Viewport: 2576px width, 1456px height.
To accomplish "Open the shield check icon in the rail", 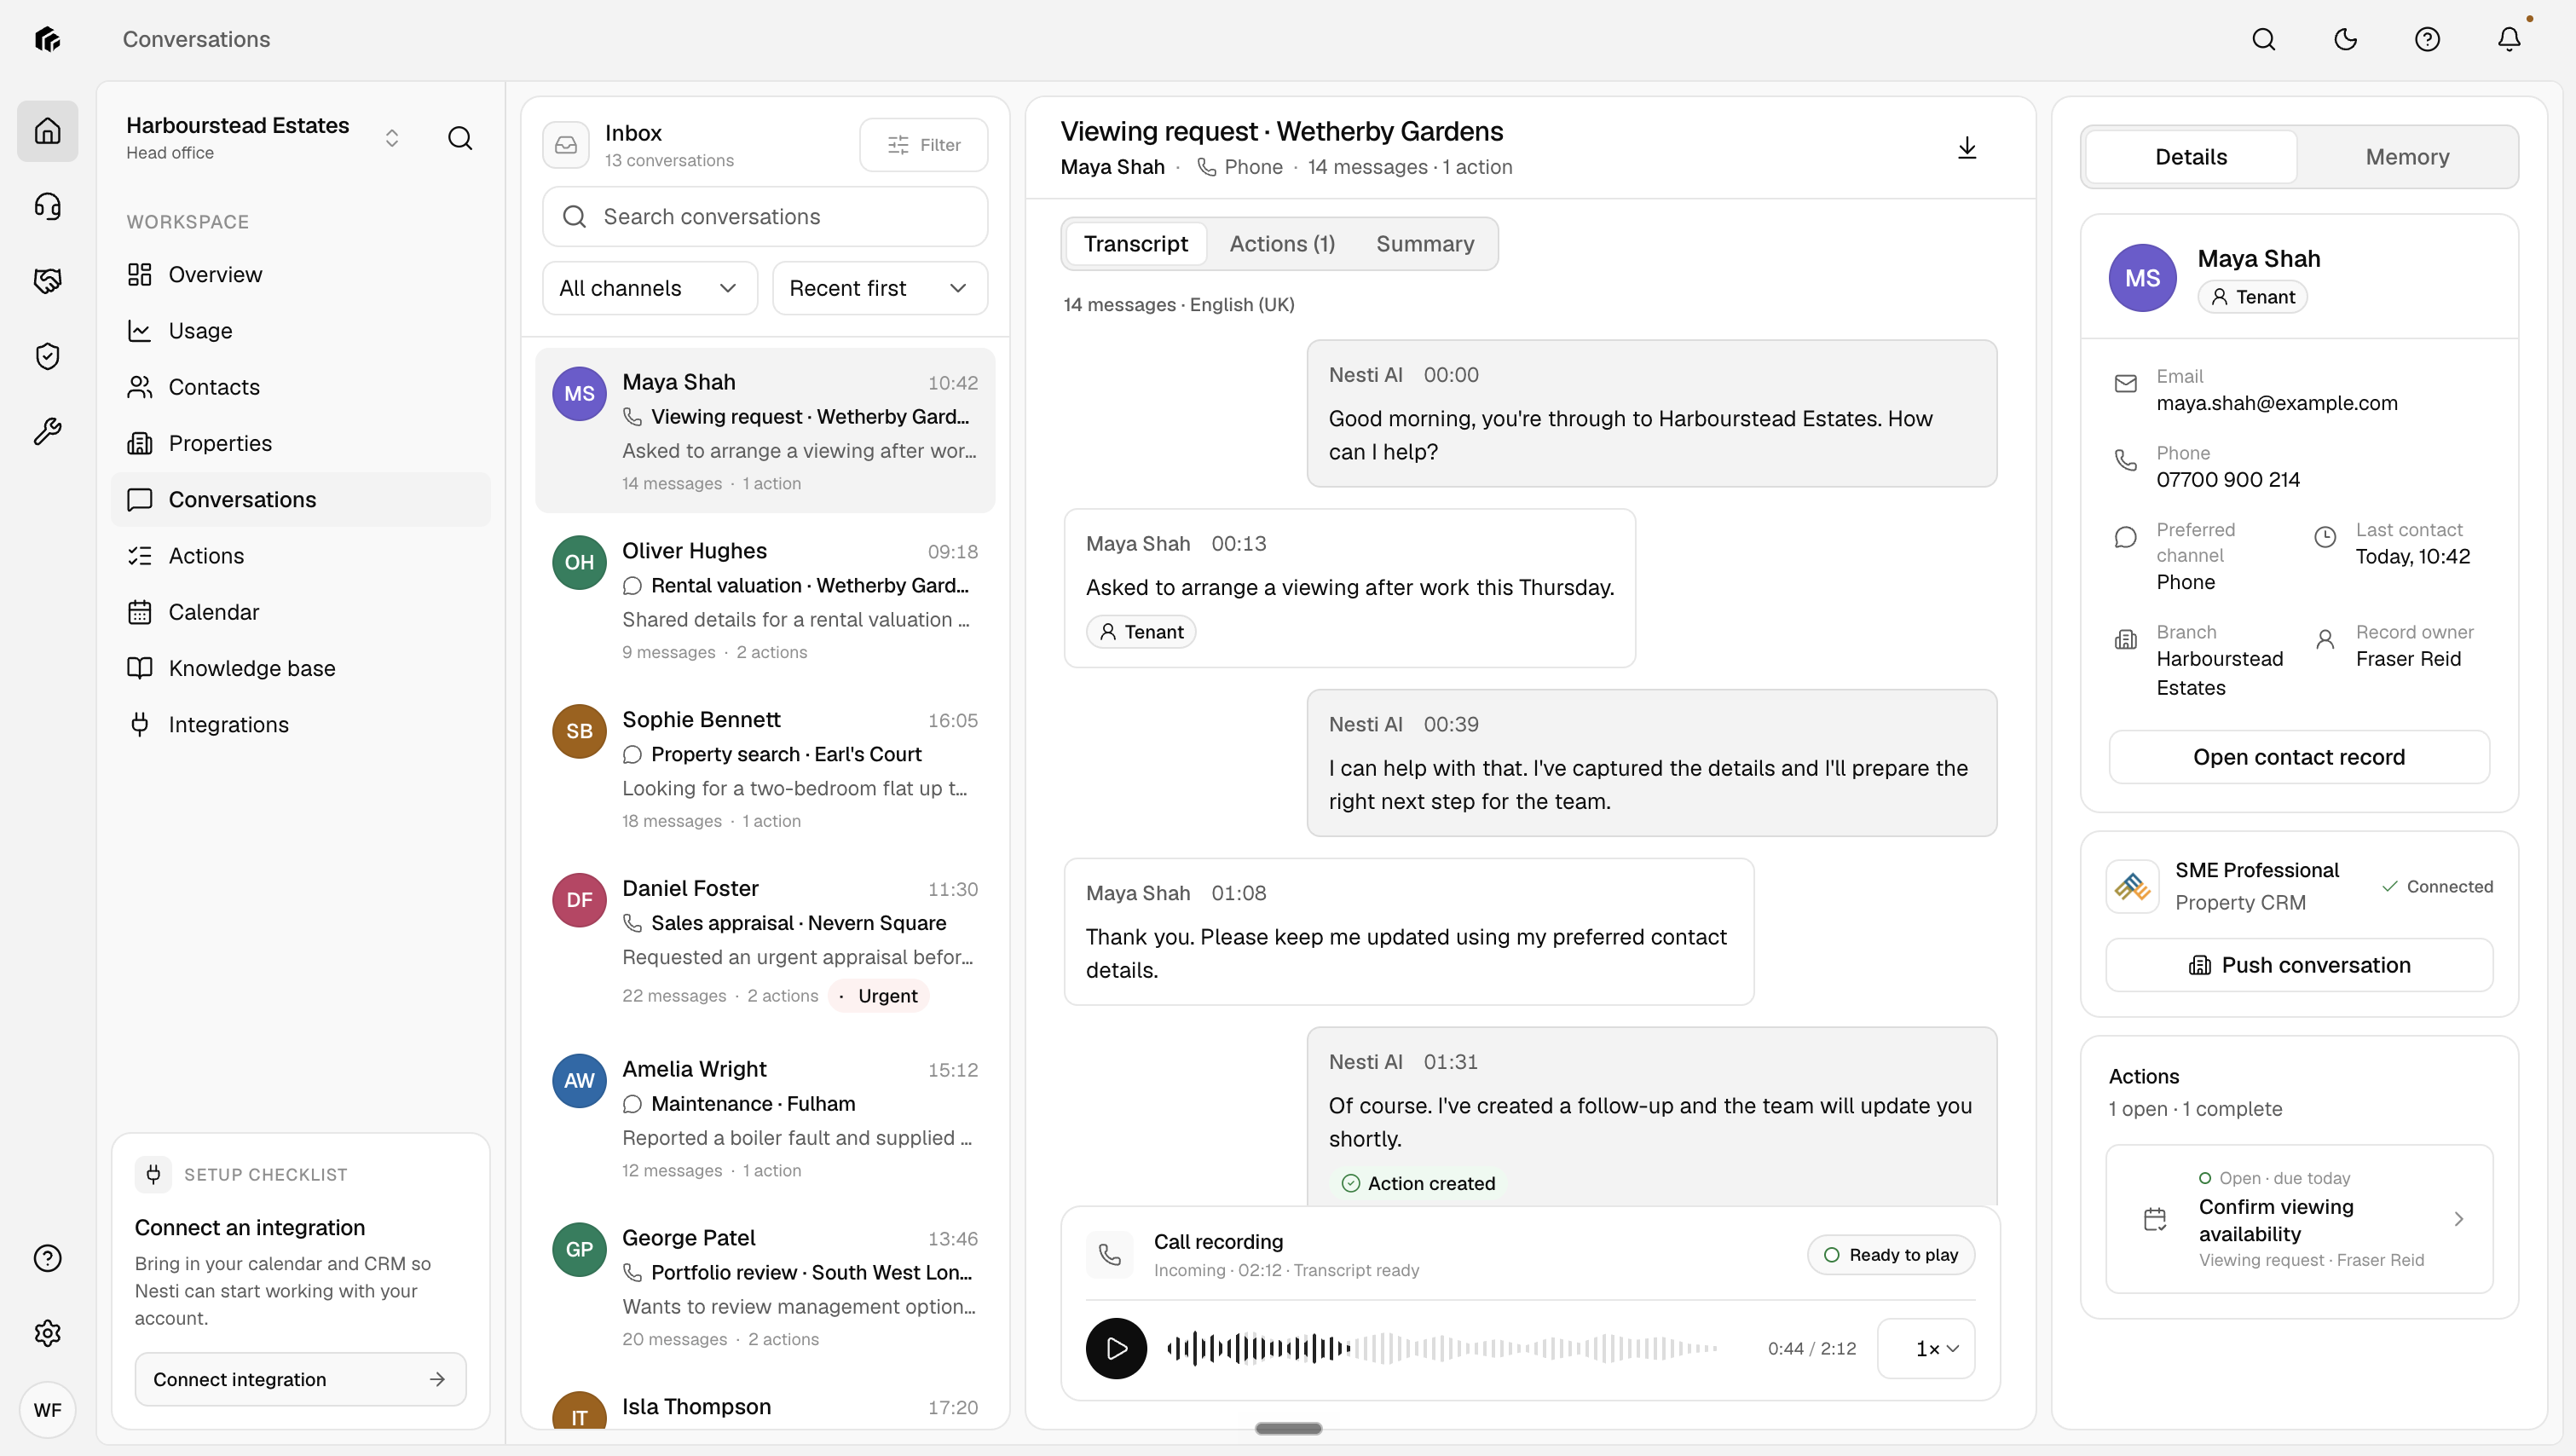I will point(47,356).
